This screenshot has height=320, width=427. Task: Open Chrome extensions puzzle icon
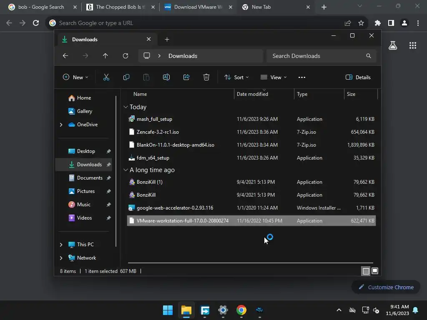378,23
